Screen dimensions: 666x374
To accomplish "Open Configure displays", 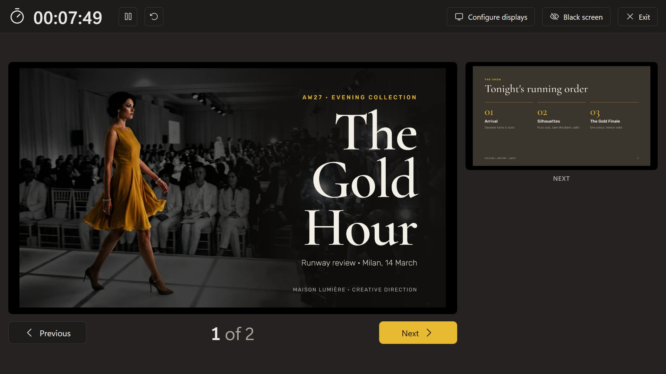I will [490, 17].
